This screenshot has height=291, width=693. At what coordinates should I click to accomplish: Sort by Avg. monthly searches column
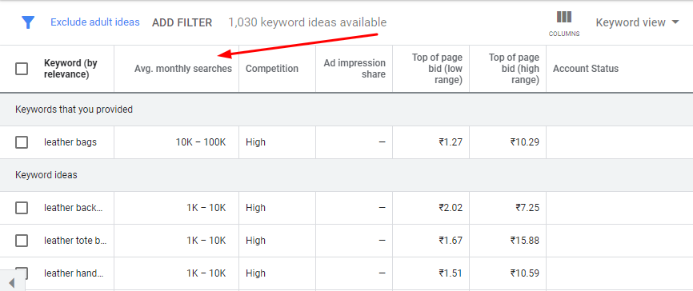[x=183, y=69]
